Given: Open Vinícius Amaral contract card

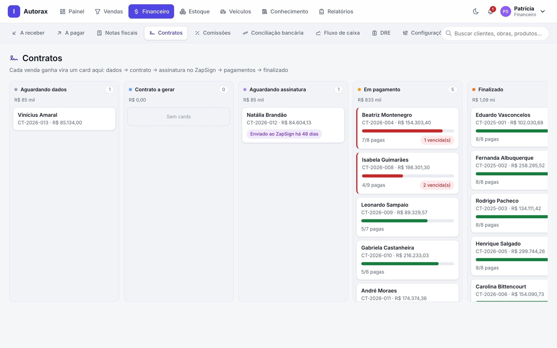Looking at the screenshot, I should coord(64,119).
